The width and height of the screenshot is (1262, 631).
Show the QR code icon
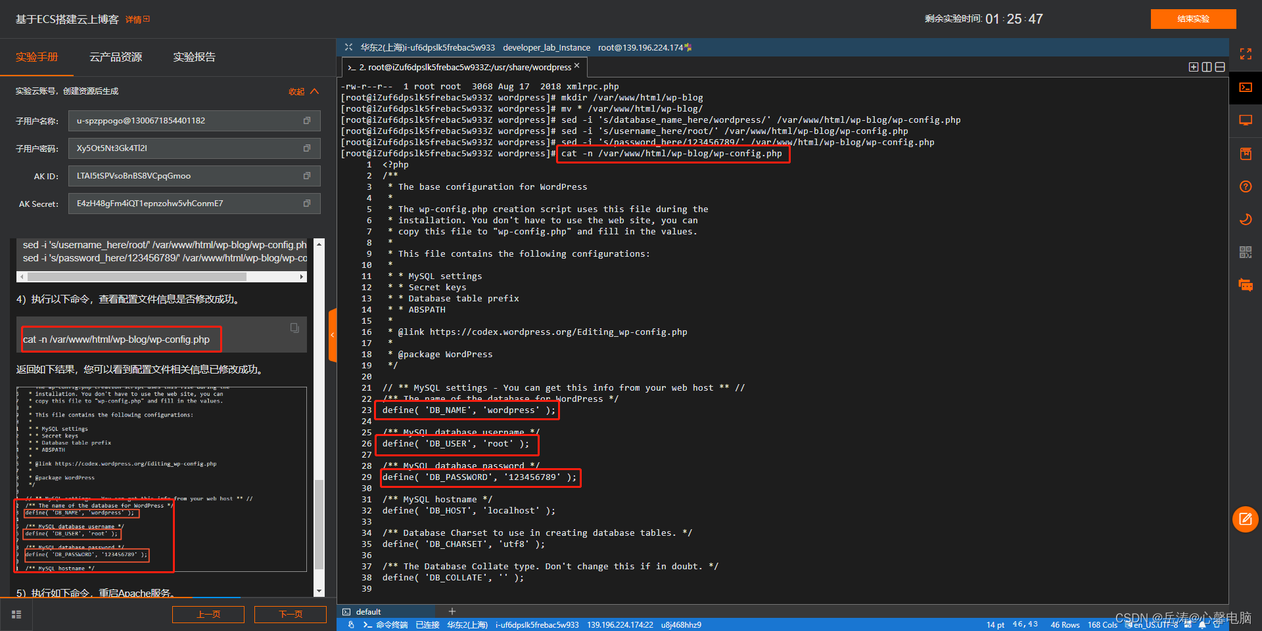click(1245, 252)
